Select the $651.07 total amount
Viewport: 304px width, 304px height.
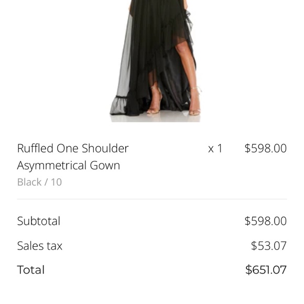[x=266, y=270]
